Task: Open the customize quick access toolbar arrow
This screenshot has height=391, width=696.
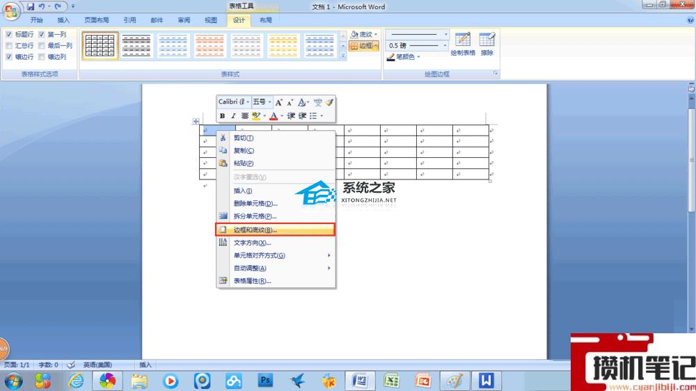Action: click(73, 7)
